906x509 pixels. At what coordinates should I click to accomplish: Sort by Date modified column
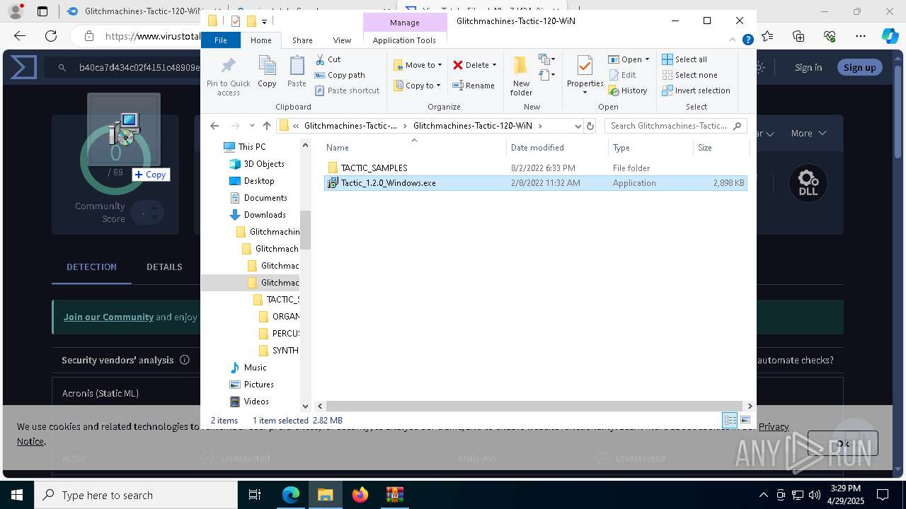557,148
